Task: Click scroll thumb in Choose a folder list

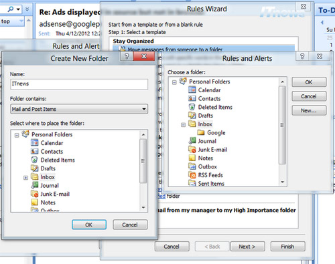Action: [x=282, y=125]
